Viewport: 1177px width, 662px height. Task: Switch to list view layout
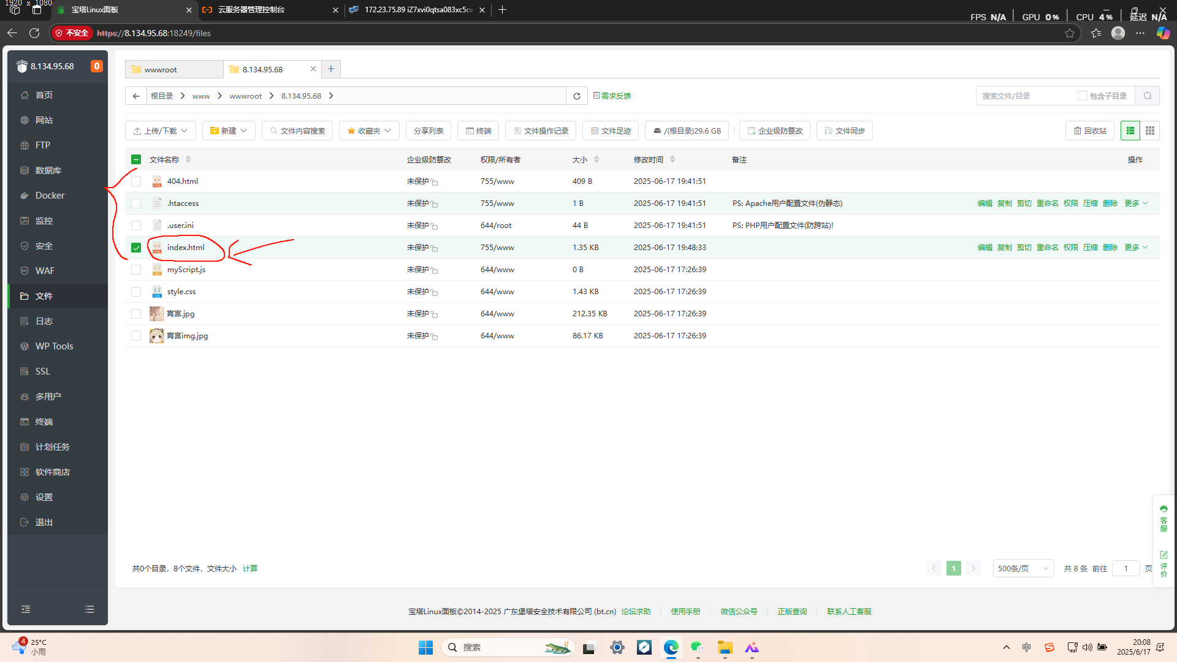point(1130,131)
